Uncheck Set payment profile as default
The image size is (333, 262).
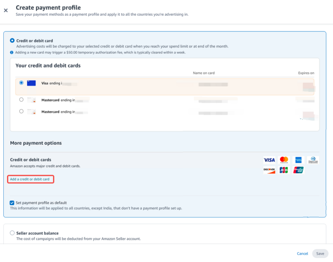tap(12, 203)
